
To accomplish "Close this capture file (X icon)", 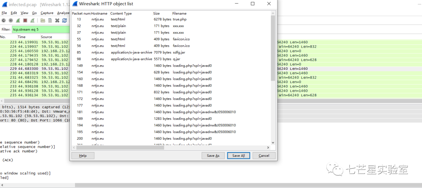I will pos(57,20).
